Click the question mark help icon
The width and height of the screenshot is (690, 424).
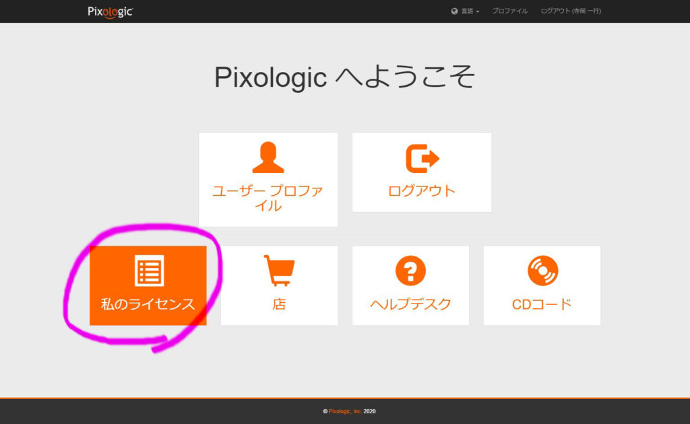point(410,271)
